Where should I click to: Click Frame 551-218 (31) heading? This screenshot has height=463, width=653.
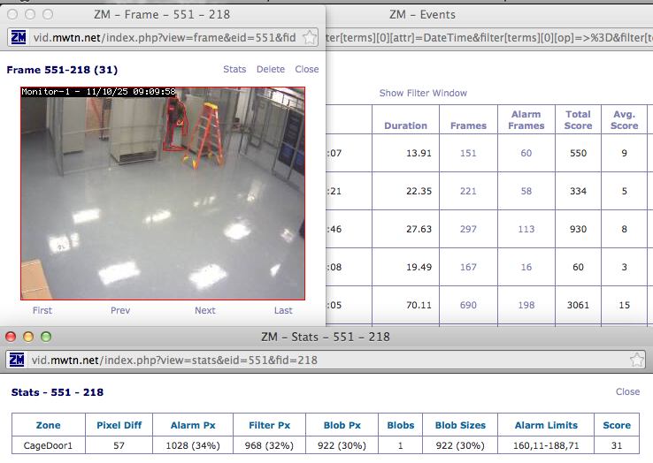62,70
